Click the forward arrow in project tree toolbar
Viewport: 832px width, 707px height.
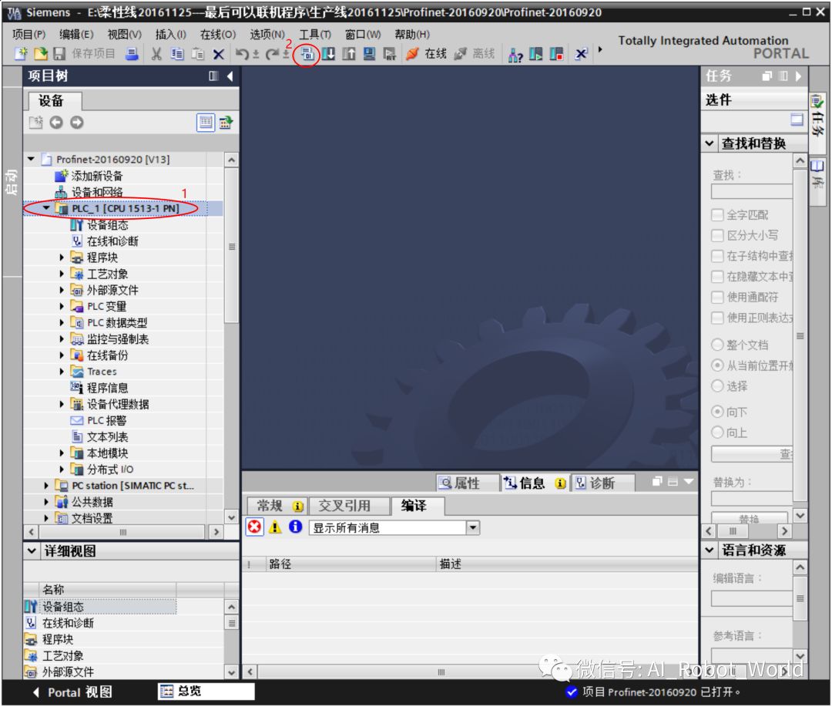click(x=77, y=123)
